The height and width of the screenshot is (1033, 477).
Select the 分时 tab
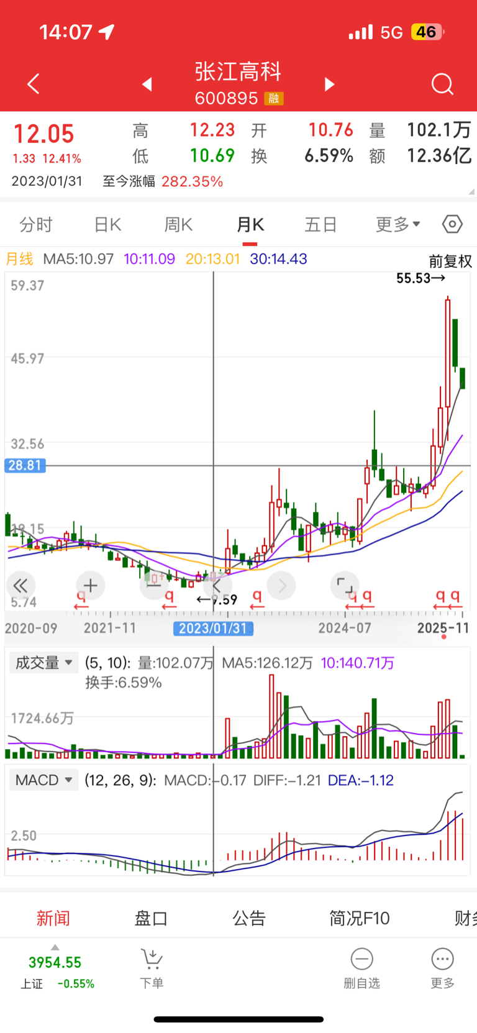click(36, 224)
